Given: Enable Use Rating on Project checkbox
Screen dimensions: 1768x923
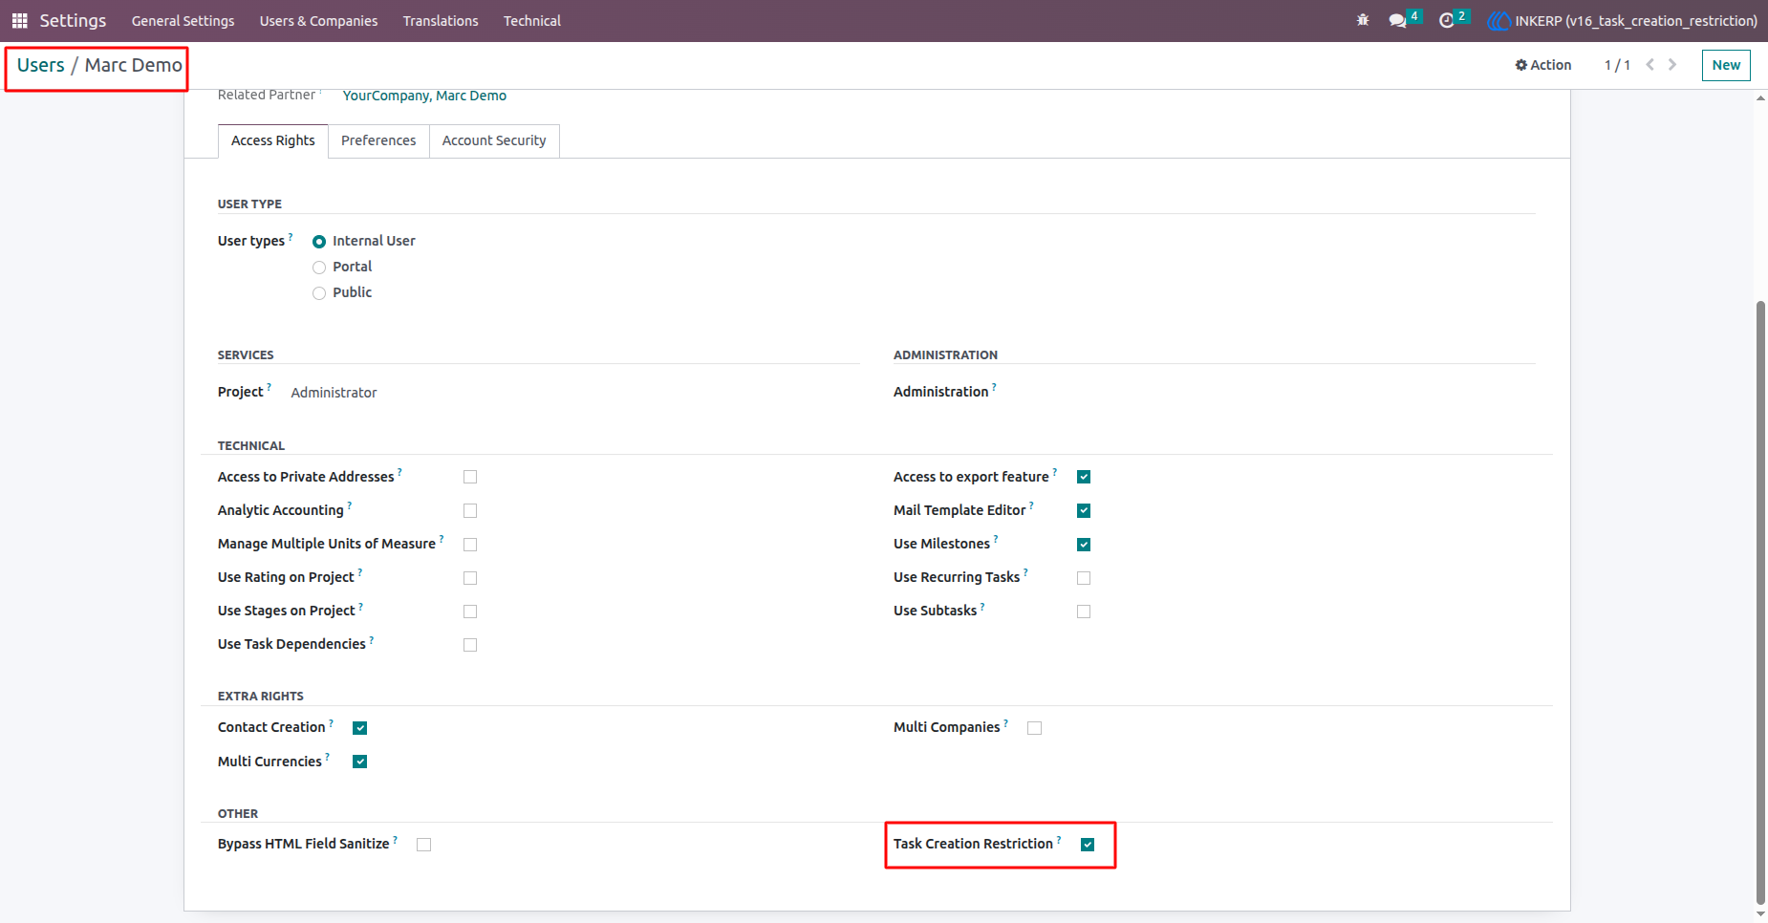Looking at the screenshot, I should point(470,578).
